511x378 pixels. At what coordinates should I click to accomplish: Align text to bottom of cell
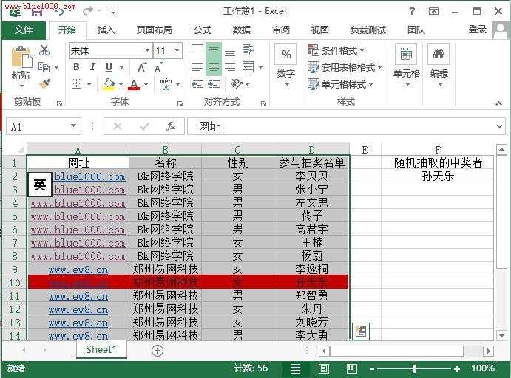click(x=230, y=52)
